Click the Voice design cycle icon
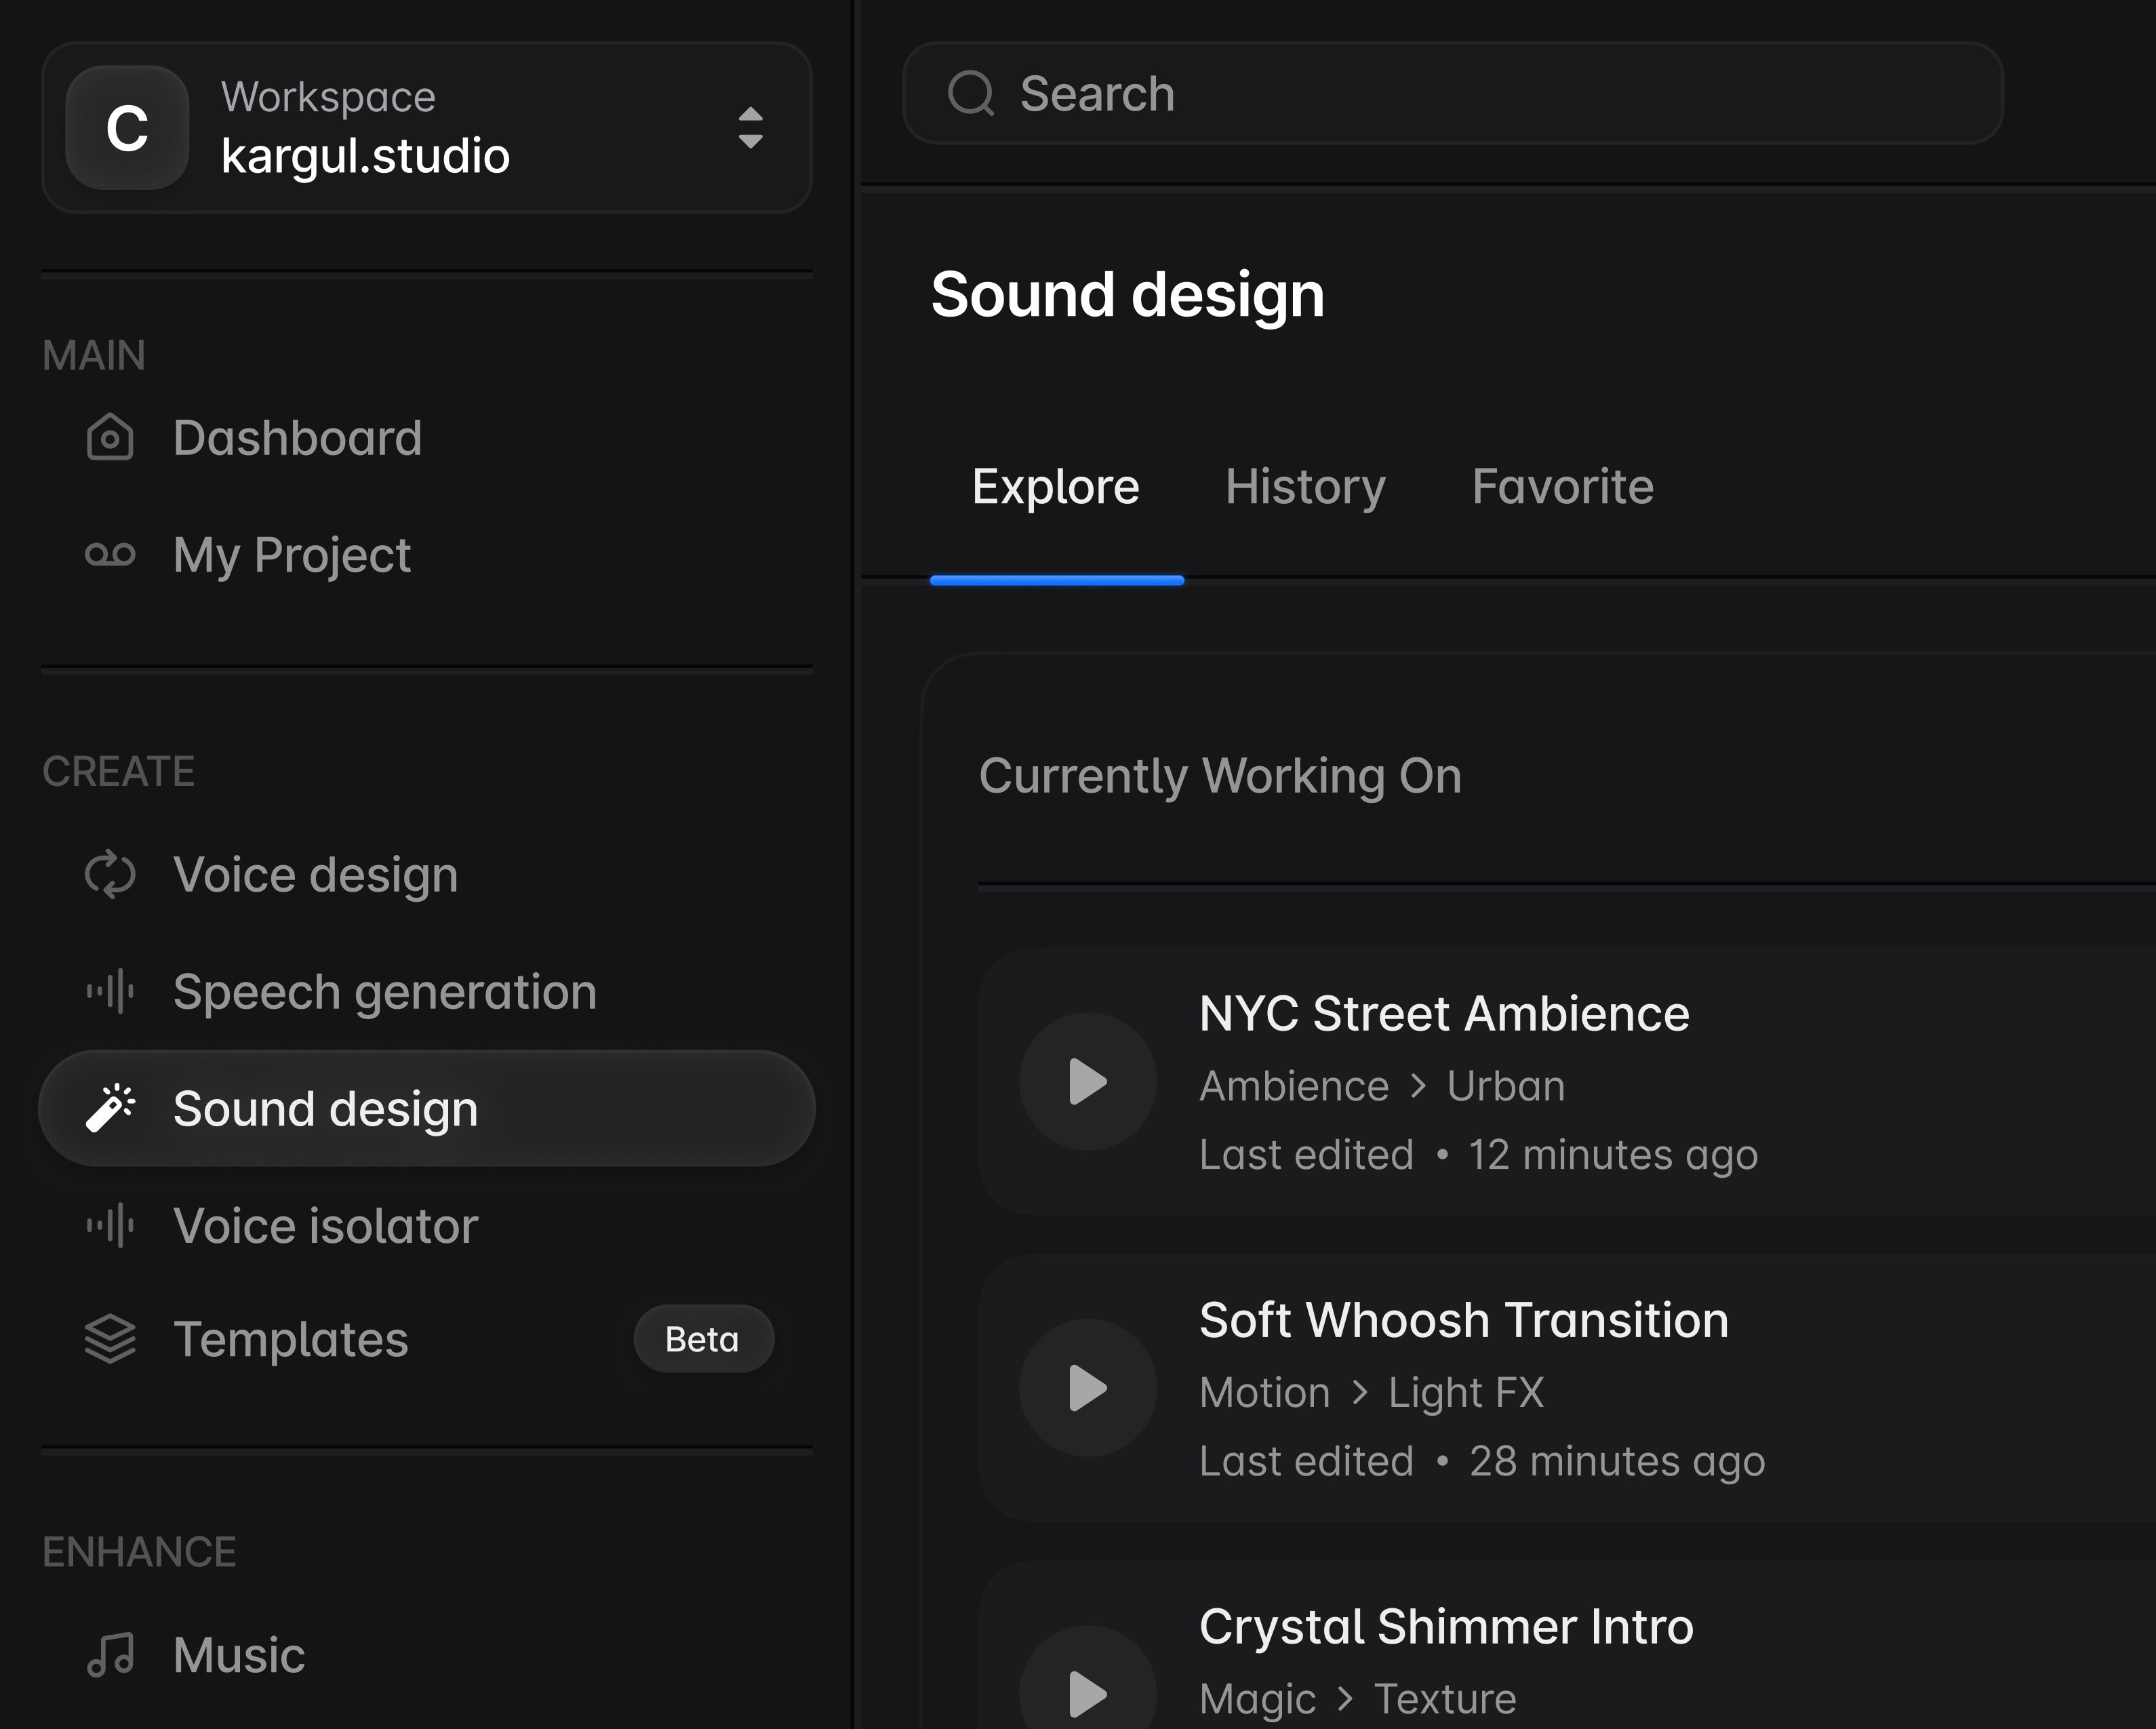This screenshot has height=1729, width=2156. pyautogui.click(x=110, y=875)
